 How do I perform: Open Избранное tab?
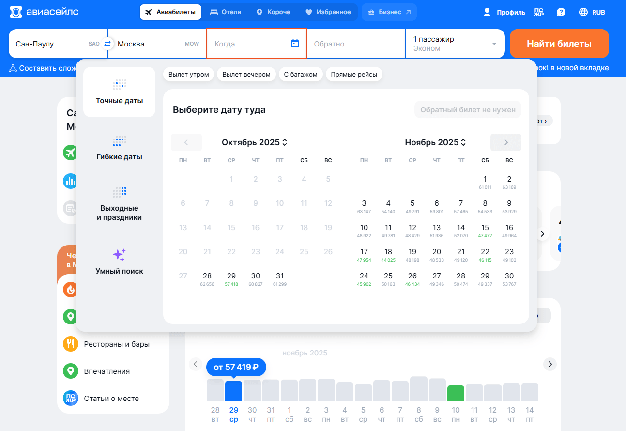(328, 12)
